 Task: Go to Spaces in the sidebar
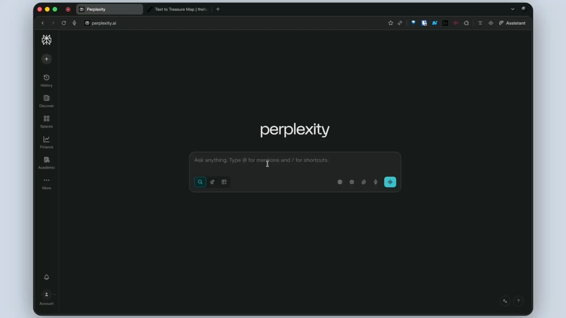[x=46, y=122]
